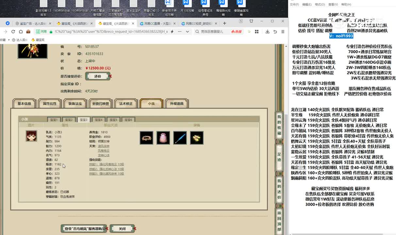This screenshot has height=235, width=396.
Task: Click the golden ring equipment icon
Action: [196, 138]
